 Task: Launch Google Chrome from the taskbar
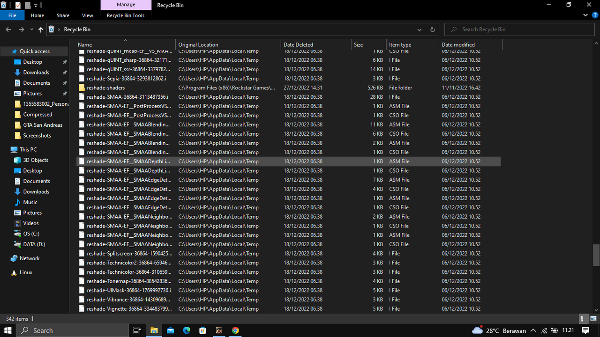coord(235,330)
